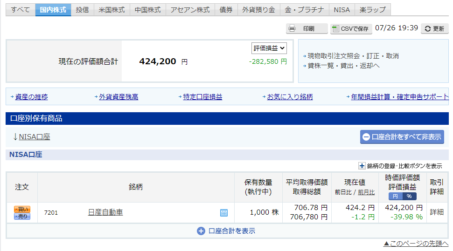Click the 口座別保有商品 header bar

227,118
